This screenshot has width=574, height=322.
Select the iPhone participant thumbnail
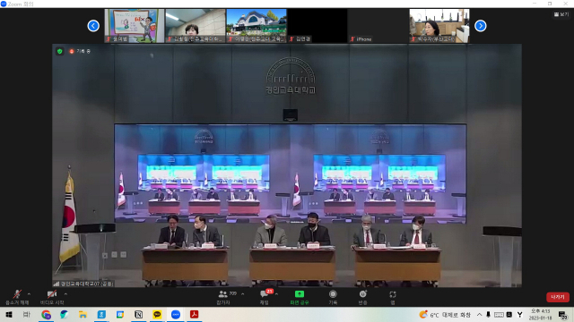(x=378, y=26)
